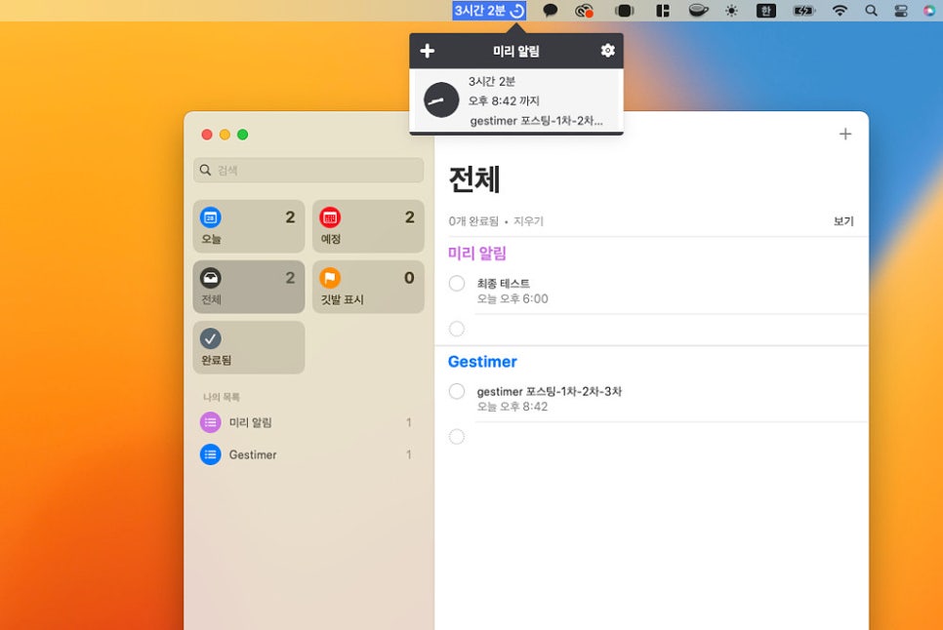The width and height of the screenshot is (943, 630).
Task: Select 미리 알림 list in sidebar
Action: 307,422
